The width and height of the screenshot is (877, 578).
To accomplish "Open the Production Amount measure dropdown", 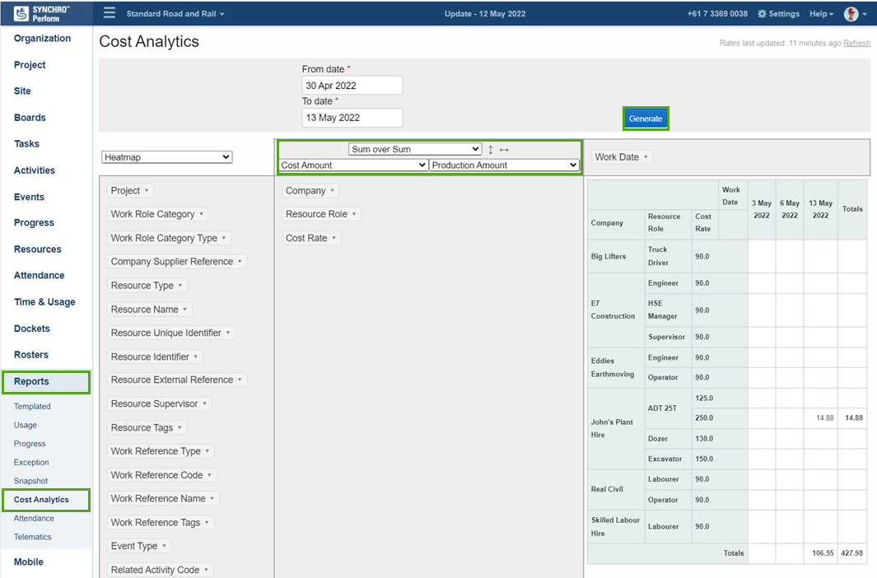I will [x=503, y=165].
